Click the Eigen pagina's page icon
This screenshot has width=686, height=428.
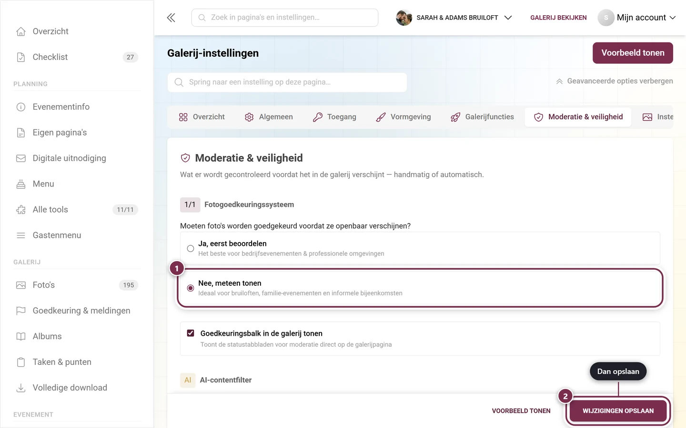pos(21,133)
